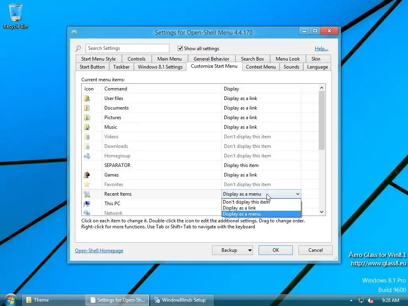
Task: Visit the Open-Shell Homepage link
Action: (x=99, y=251)
